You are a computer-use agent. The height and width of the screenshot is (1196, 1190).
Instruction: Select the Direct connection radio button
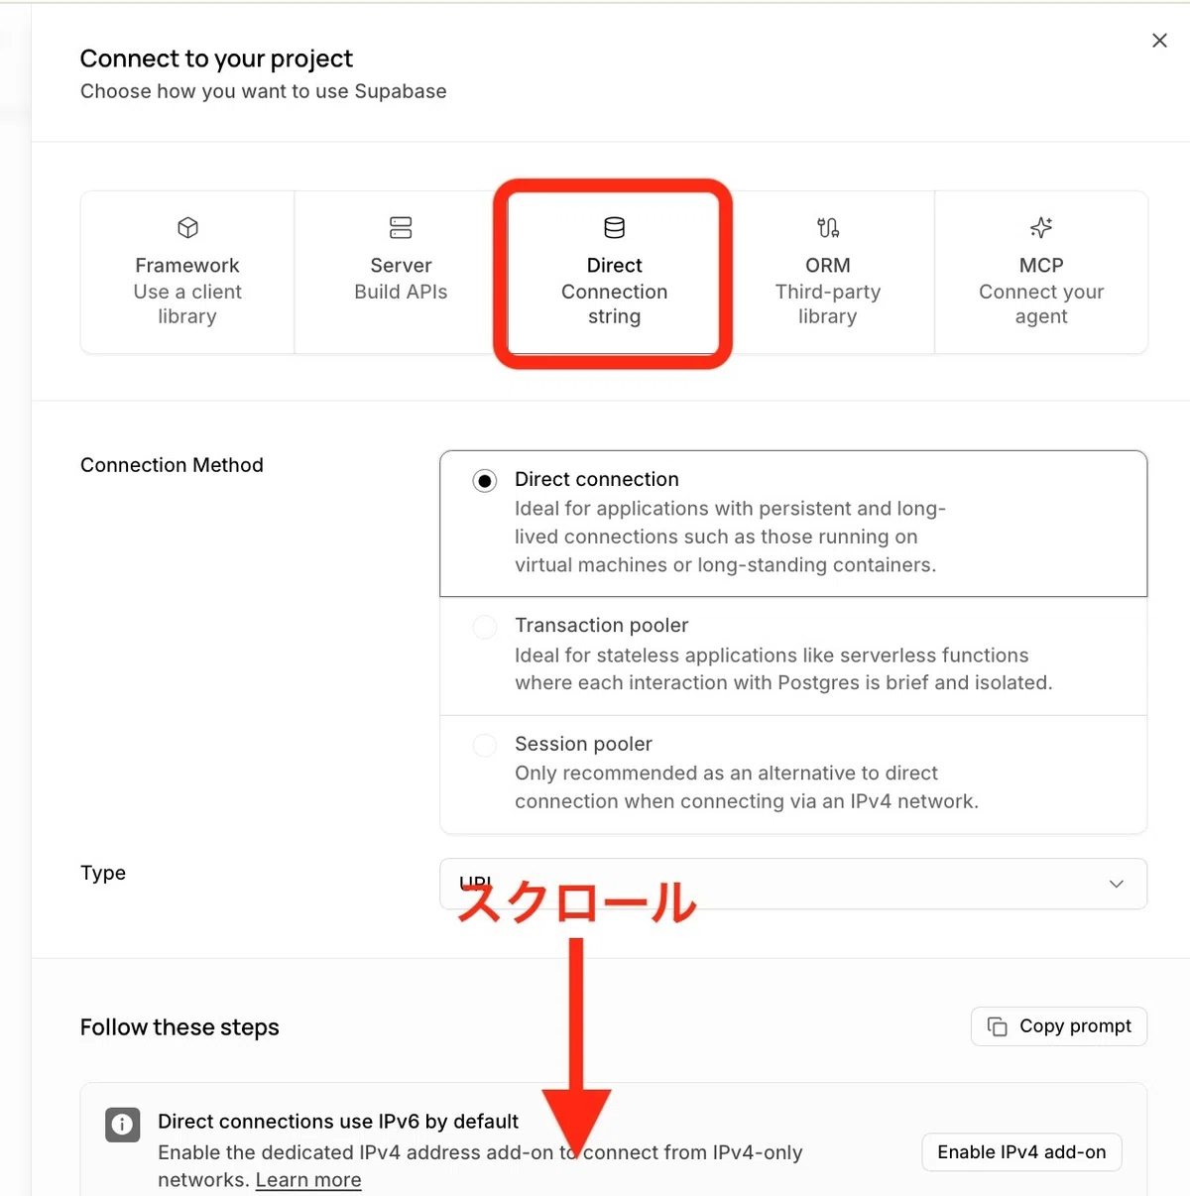(484, 481)
